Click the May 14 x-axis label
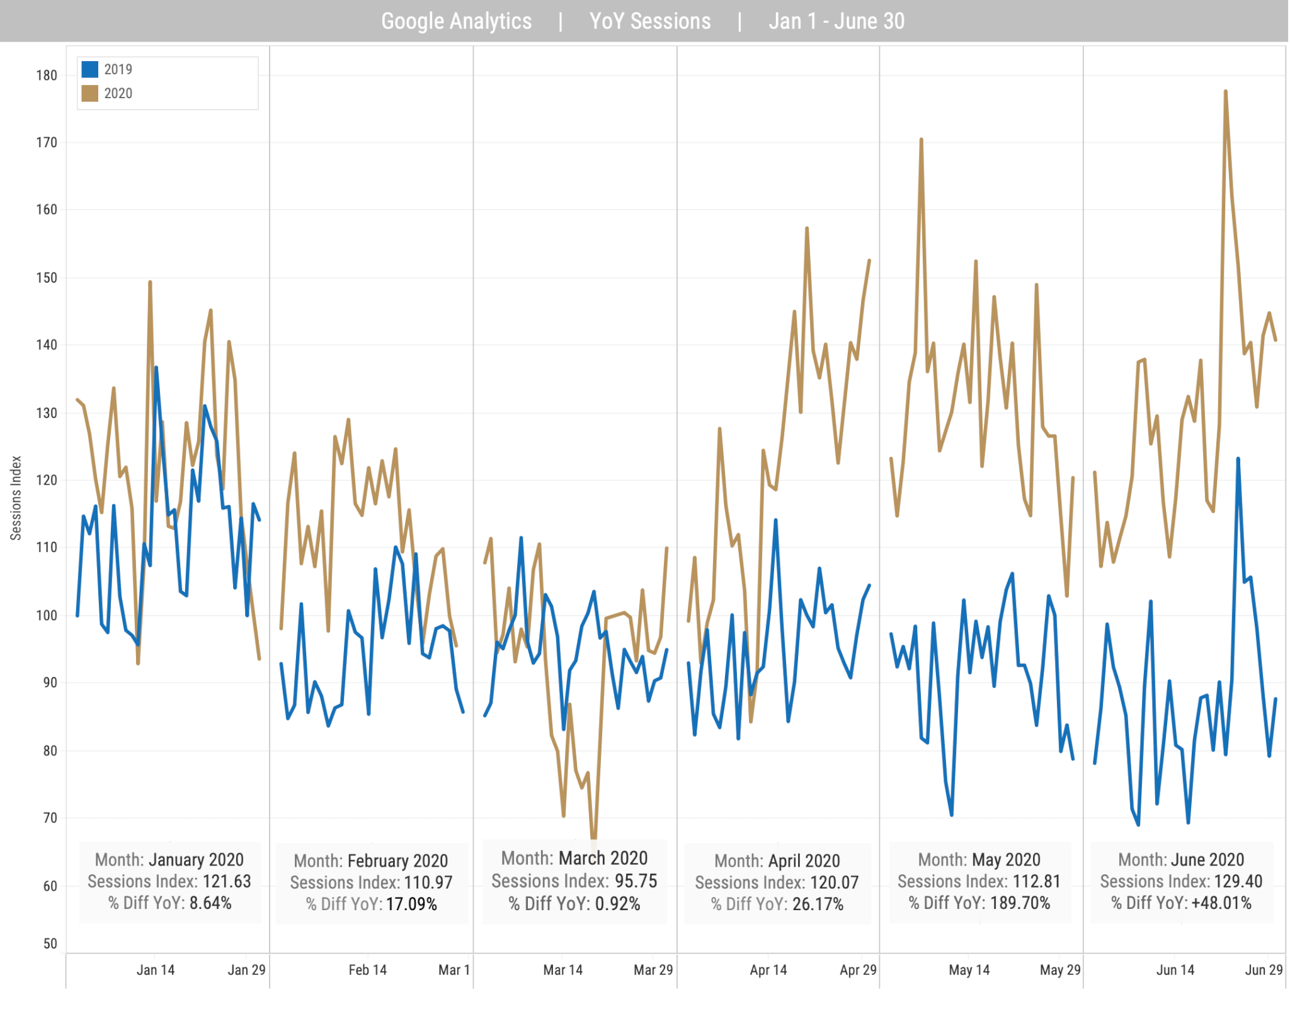This screenshot has height=1009, width=1290. point(969,970)
